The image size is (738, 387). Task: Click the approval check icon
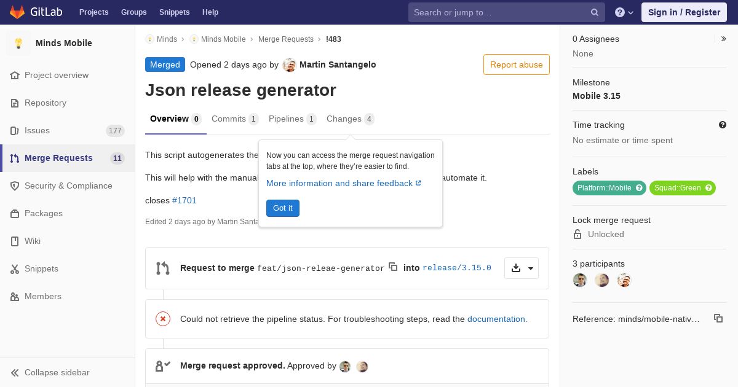coord(163,366)
